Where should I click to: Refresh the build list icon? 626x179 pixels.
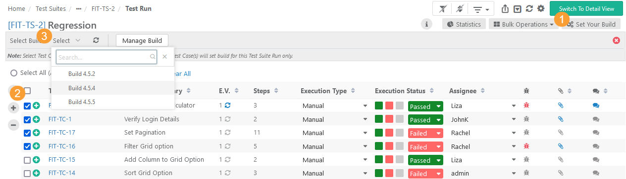(x=96, y=40)
